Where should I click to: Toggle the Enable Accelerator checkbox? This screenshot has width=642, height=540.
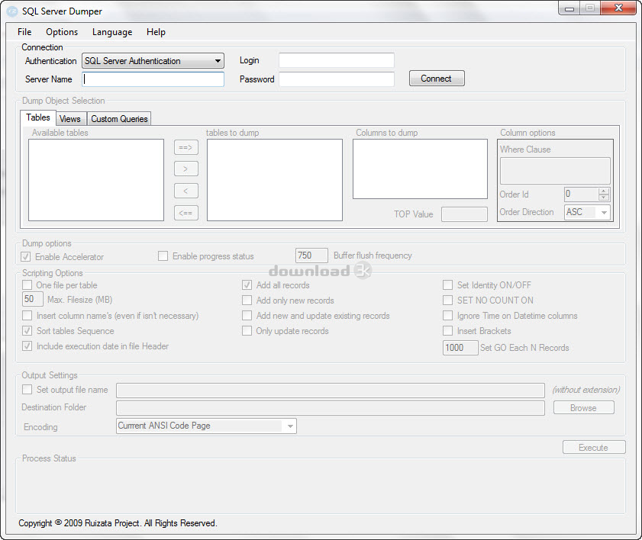[27, 257]
